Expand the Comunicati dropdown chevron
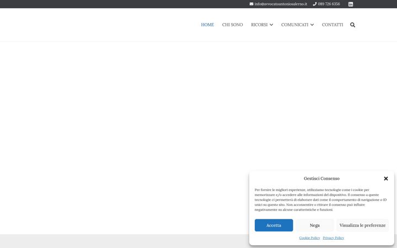Image resolution: width=397 pixels, height=248 pixels. click(x=312, y=25)
